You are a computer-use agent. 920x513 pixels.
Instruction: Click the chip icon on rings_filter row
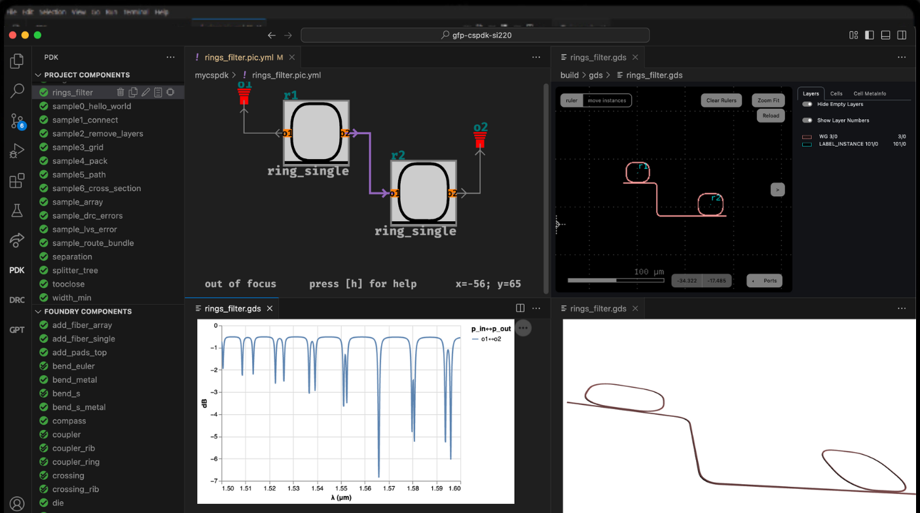170,92
